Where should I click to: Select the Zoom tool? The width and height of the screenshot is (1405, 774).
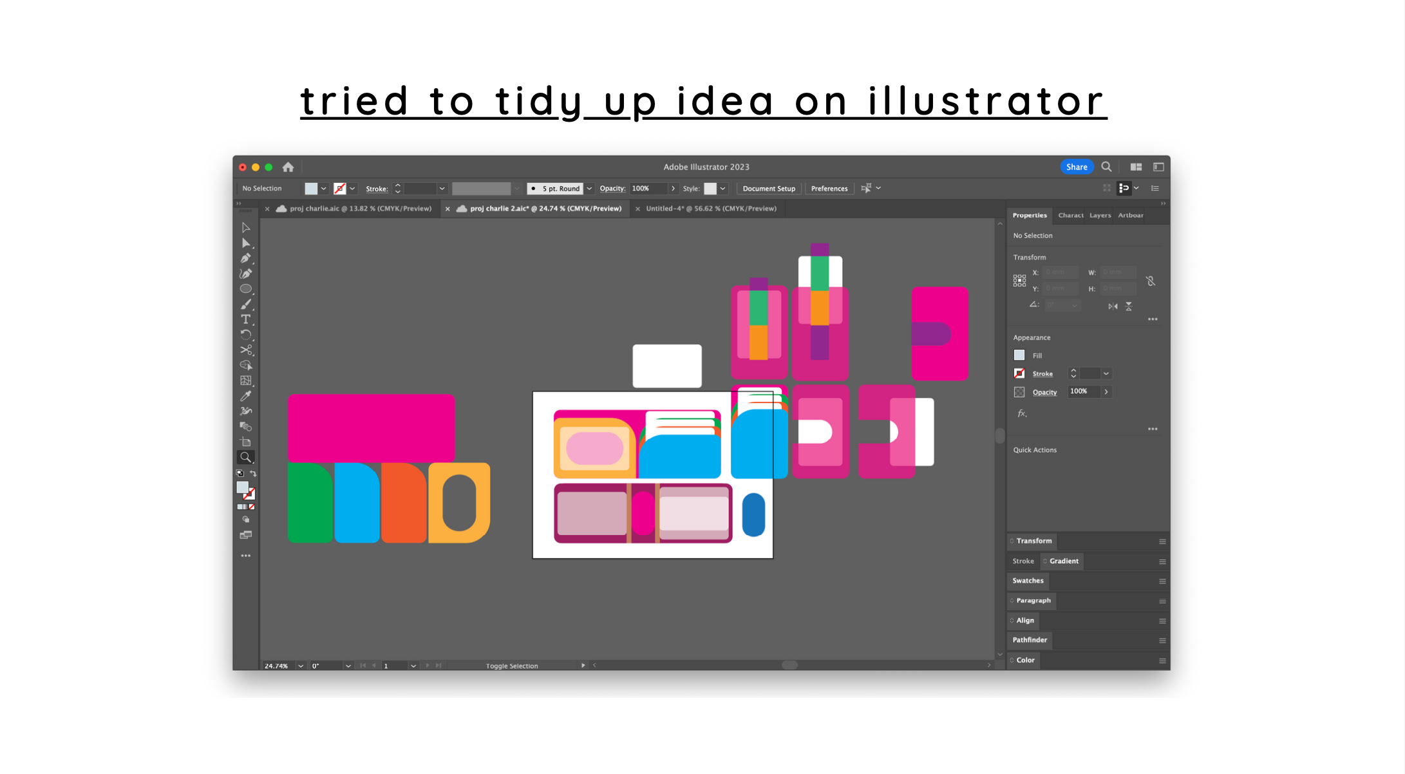245,457
